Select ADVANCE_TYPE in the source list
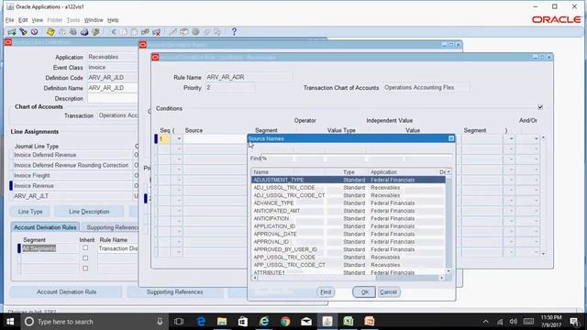Viewport: 587px width, 330px height. (273, 203)
